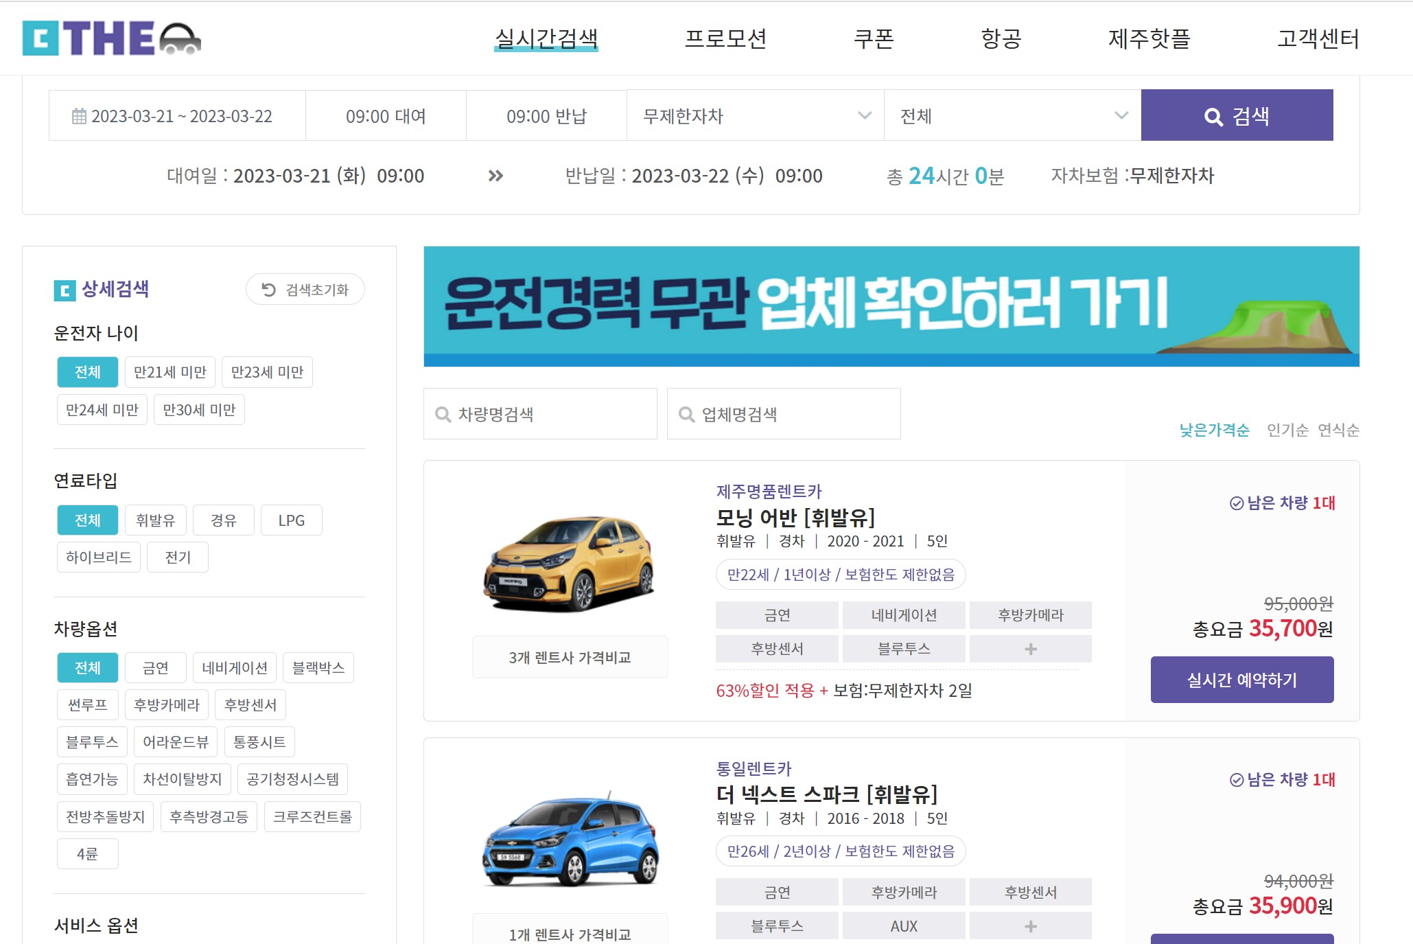Open 실시간검색 menu
The image size is (1413, 944).
tap(546, 38)
